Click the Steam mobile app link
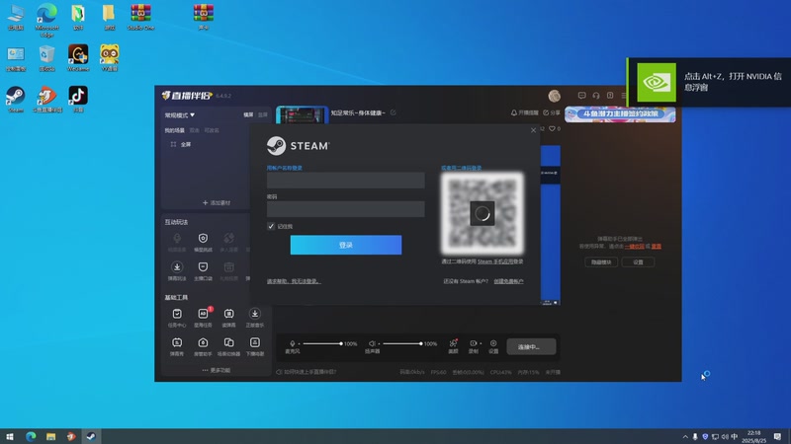791x444 pixels. [495, 261]
